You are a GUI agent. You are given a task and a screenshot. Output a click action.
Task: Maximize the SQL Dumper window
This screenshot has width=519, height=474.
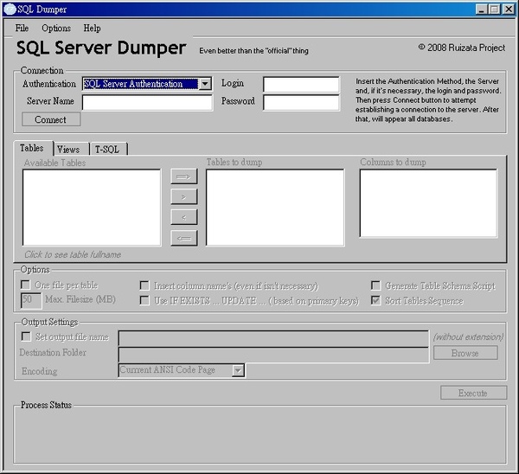[494, 9]
